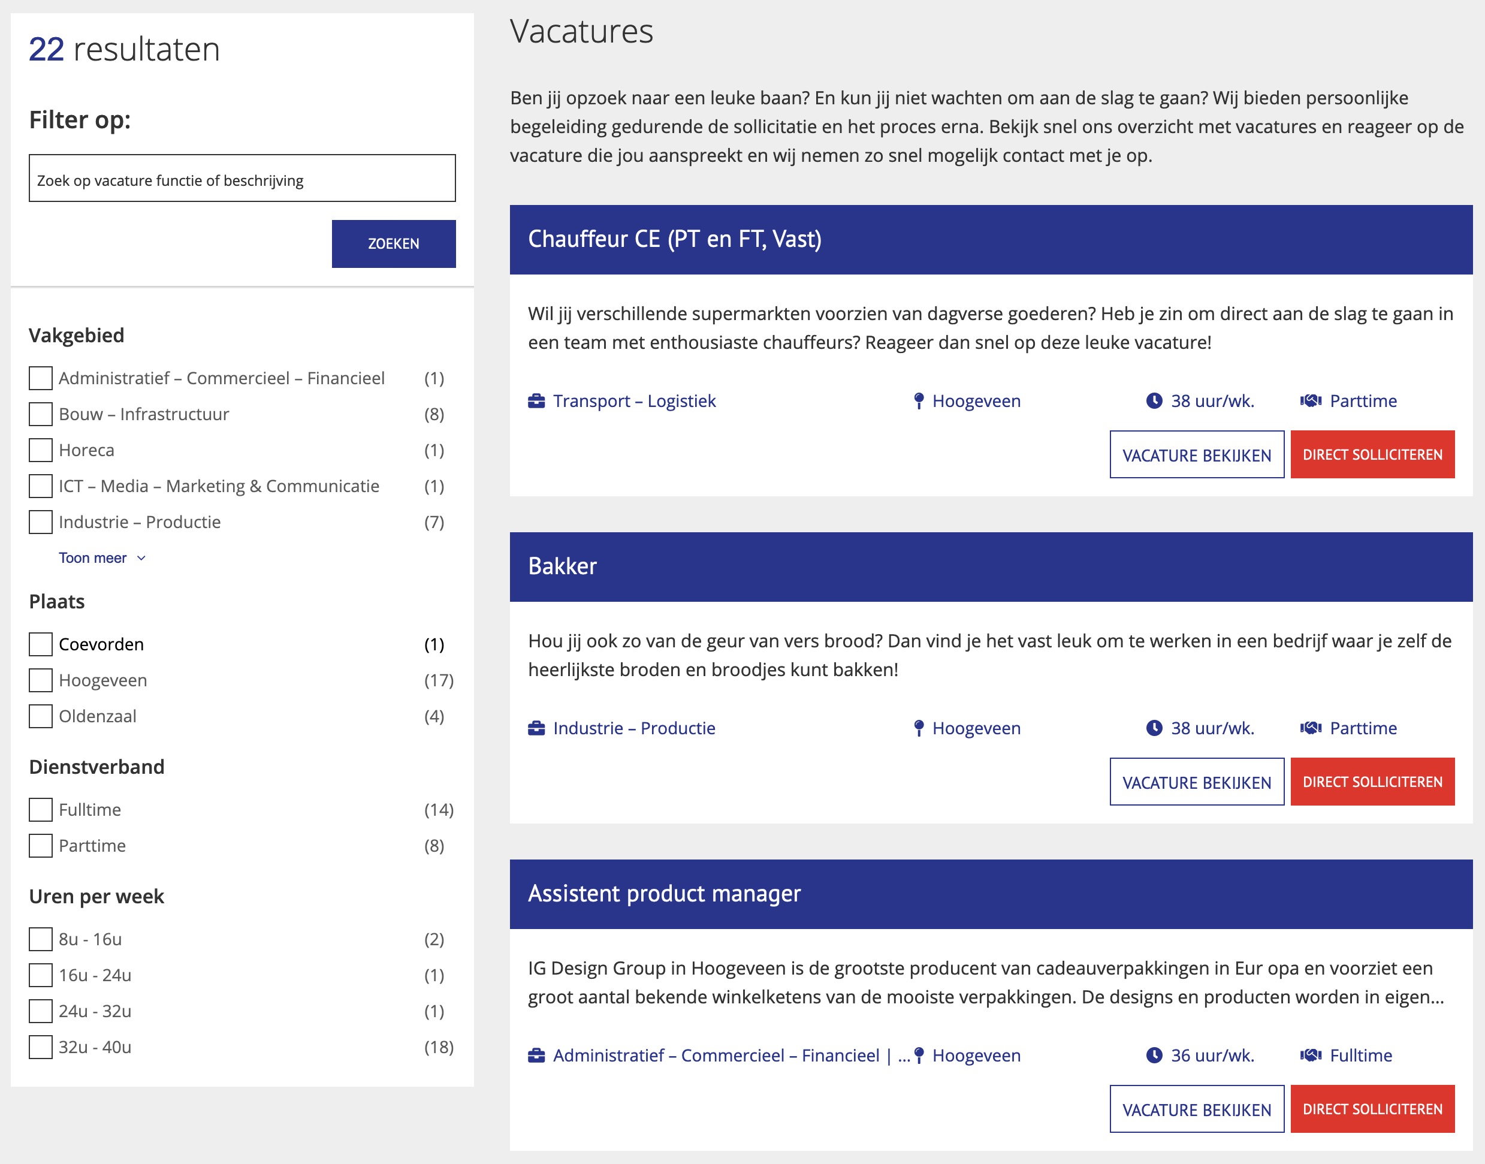1485x1164 pixels.
Task: Click Direct solliciteren for Assistent product manager
Action: point(1372,1109)
